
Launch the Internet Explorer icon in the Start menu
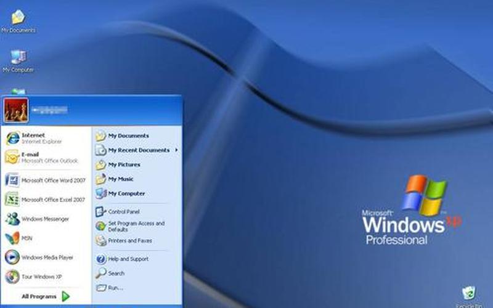(x=12, y=138)
